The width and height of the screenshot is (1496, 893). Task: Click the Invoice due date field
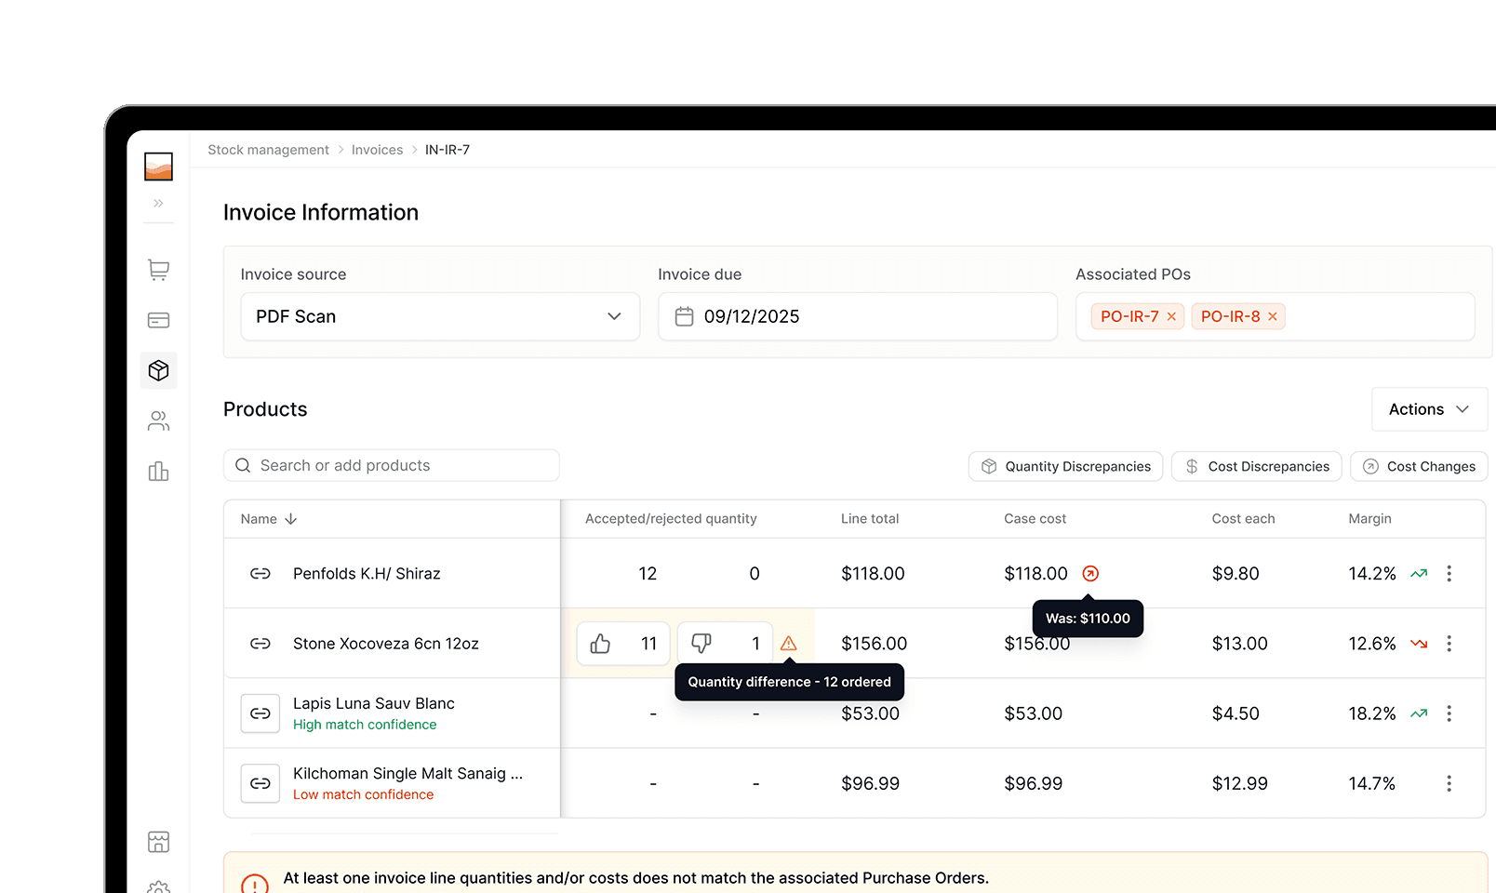tap(858, 316)
